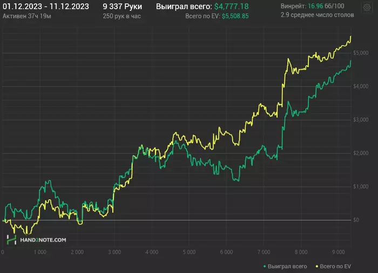Viewport: 378px width, 273px height.
Task: Click the '9 337 Руки' hands count
Action: tap(123, 6)
